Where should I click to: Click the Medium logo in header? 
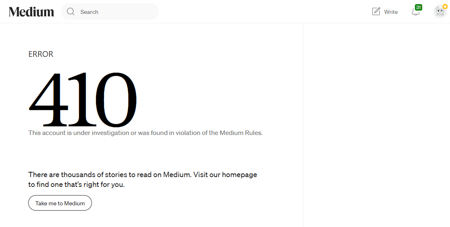(31, 12)
